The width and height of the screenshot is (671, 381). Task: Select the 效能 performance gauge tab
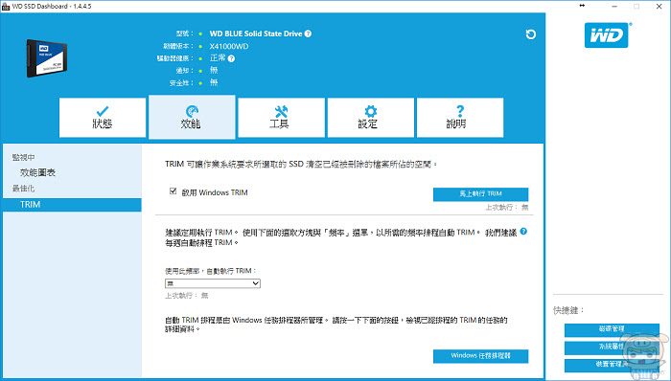192,117
